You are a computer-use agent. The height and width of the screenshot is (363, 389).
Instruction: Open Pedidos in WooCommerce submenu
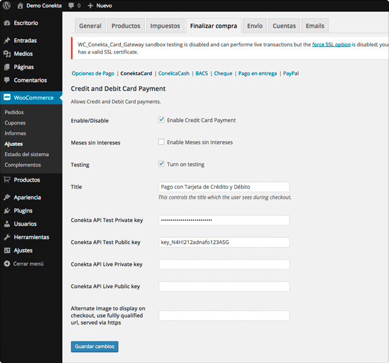(x=14, y=113)
